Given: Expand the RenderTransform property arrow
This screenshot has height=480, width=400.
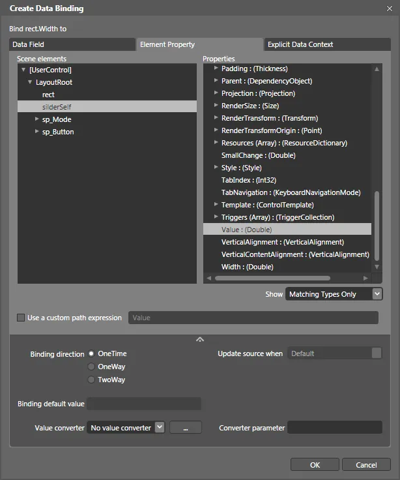Looking at the screenshot, I should click(x=216, y=117).
